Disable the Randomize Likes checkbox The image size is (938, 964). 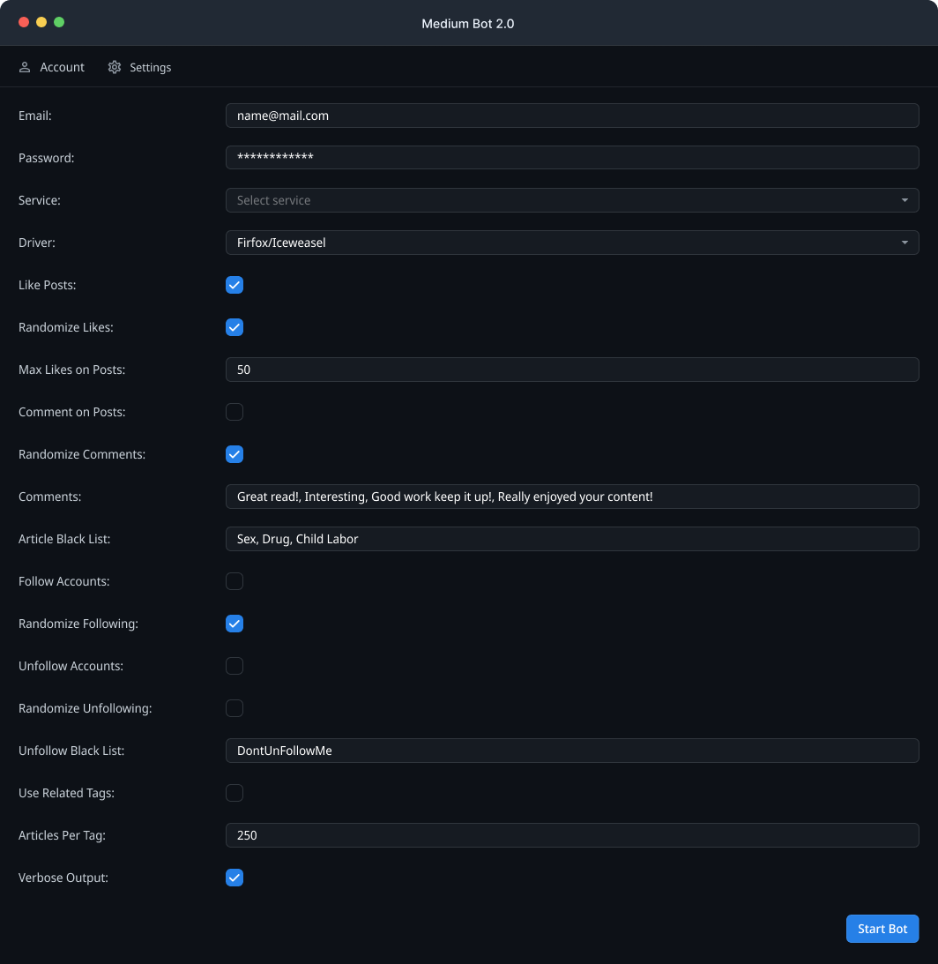pyautogui.click(x=234, y=327)
